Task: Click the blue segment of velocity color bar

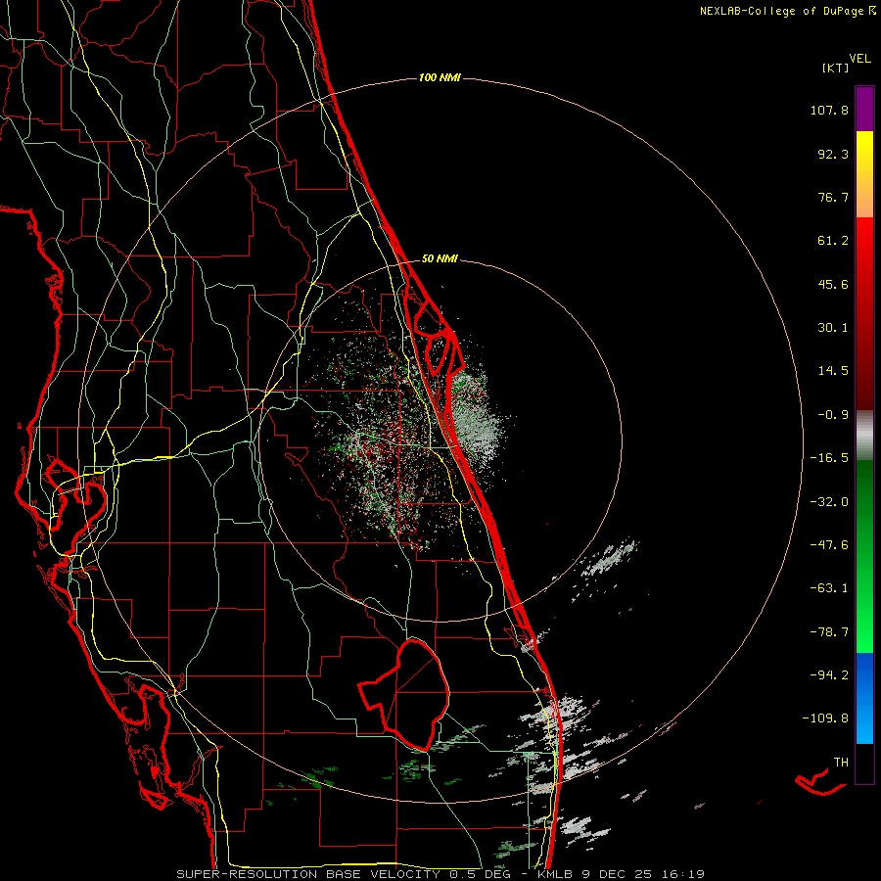Action: click(x=864, y=698)
